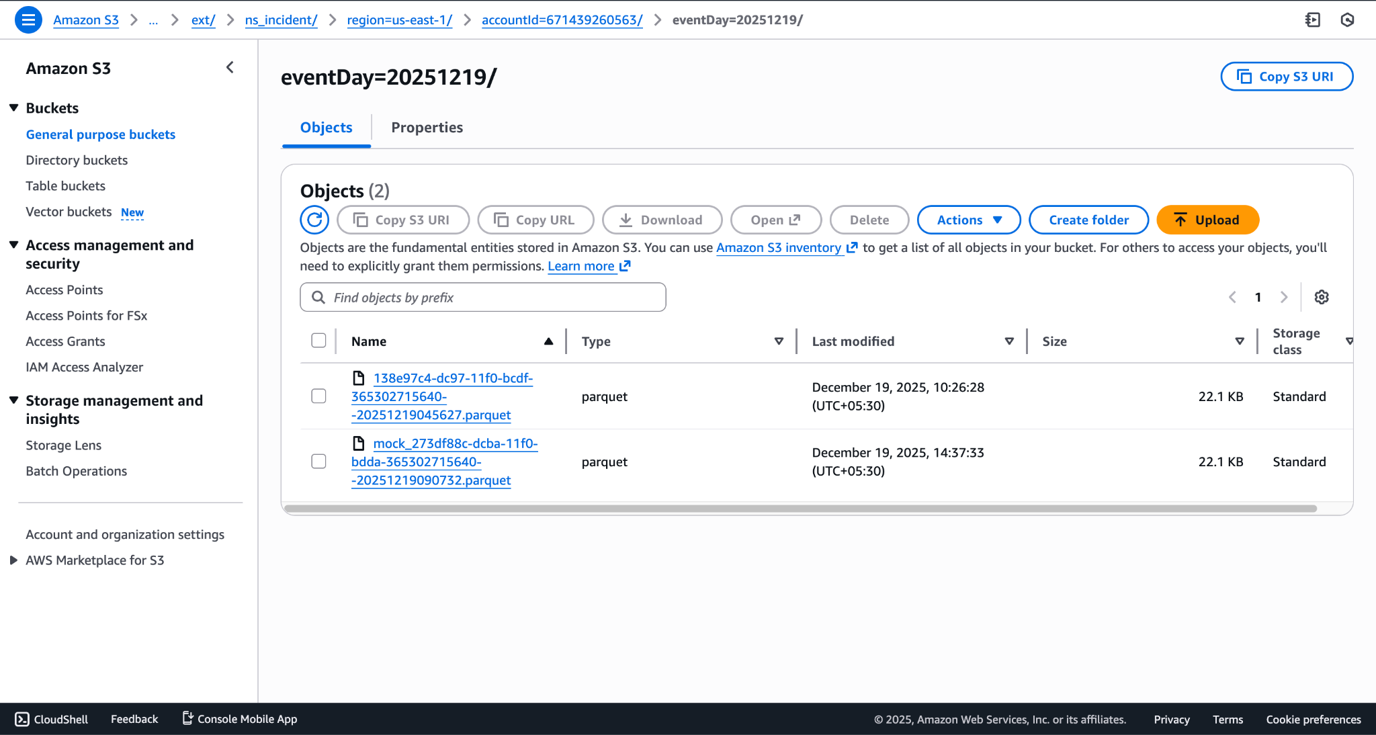Click the Create folder button
The height and width of the screenshot is (735, 1376).
(1088, 220)
